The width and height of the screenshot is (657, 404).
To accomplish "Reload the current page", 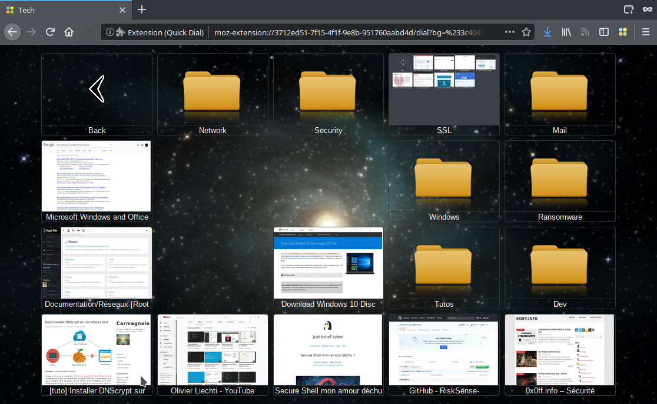I will click(x=51, y=32).
